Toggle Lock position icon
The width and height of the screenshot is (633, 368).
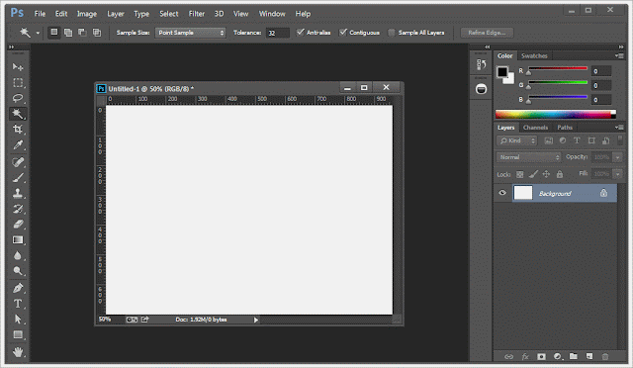coord(546,174)
